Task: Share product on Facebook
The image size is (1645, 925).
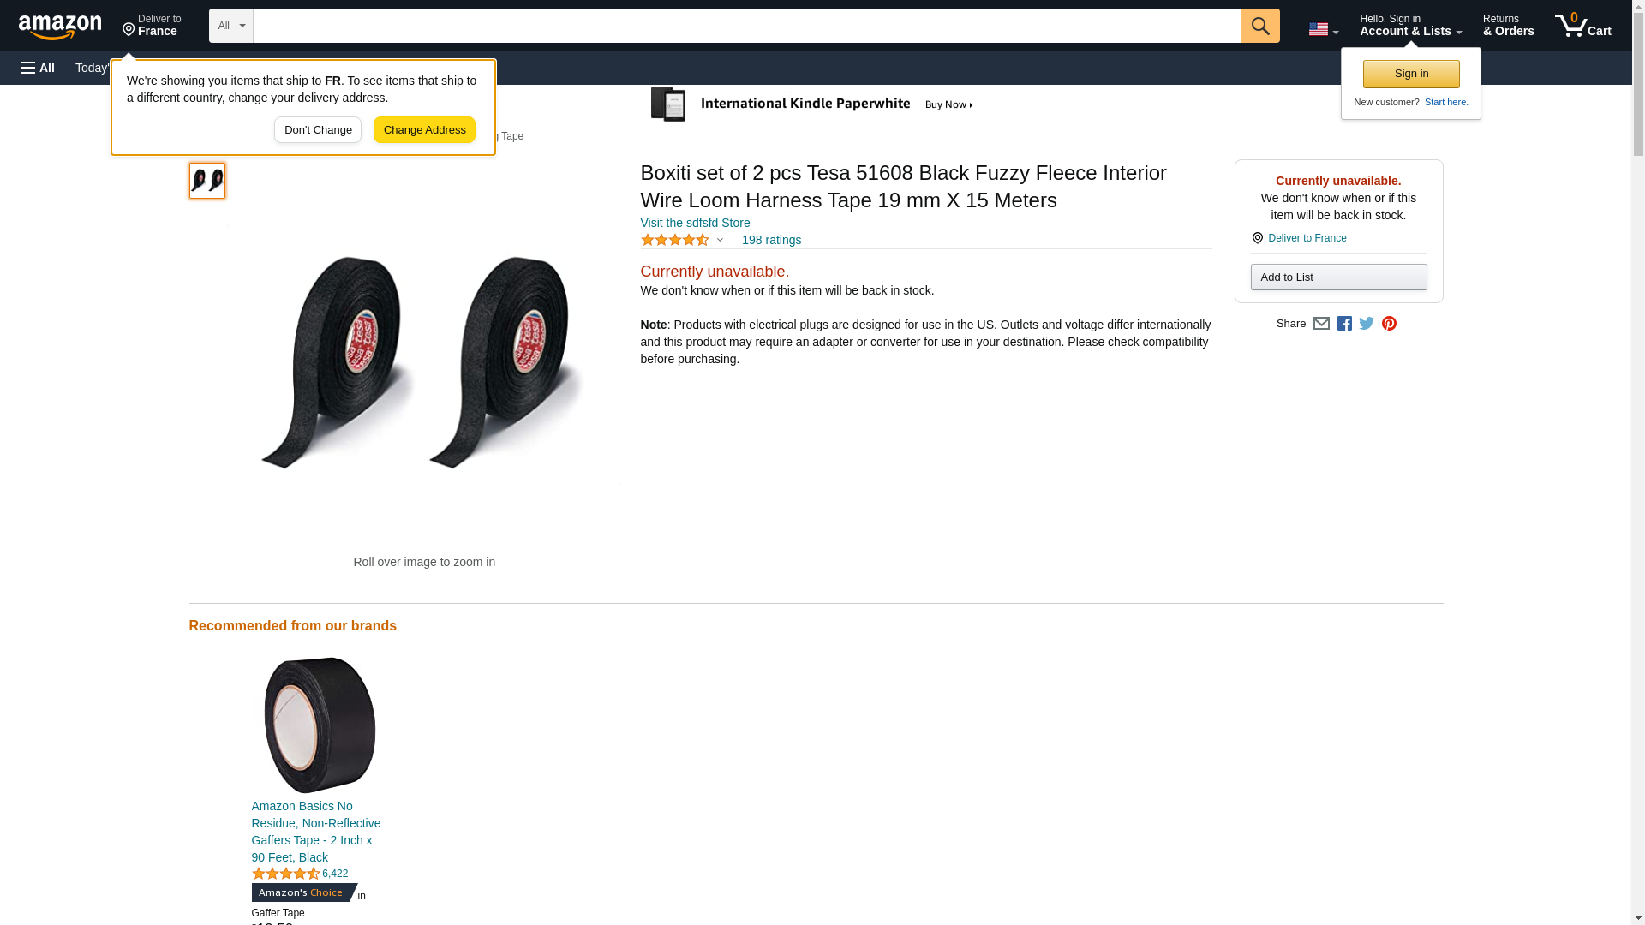Action: tap(1344, 324)
